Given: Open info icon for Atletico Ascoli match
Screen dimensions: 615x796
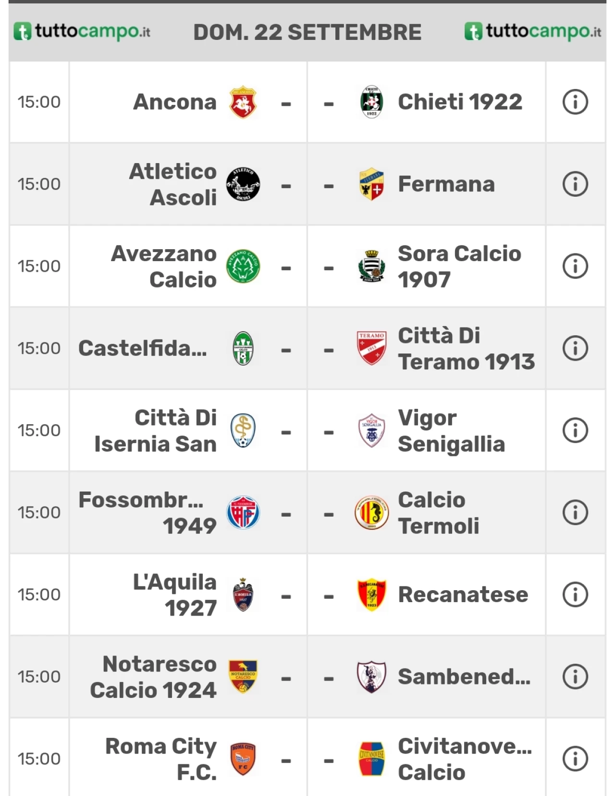Looking at the screenshot, I should [575, 184].
